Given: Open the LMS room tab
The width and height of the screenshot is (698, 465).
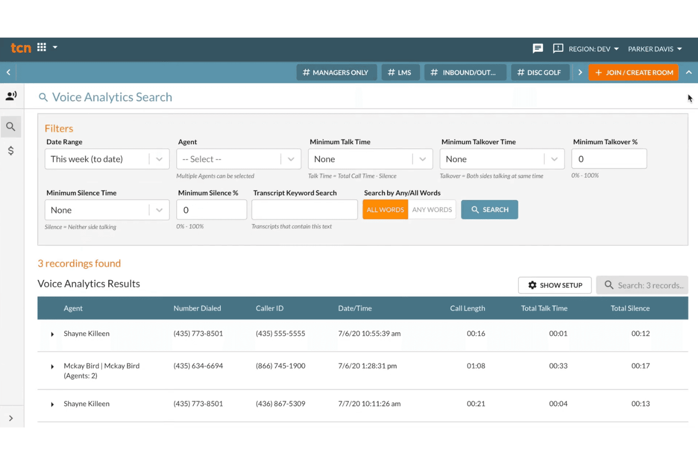Looking at the screenshot, I should pyautogui.click(x=400, y=73).
